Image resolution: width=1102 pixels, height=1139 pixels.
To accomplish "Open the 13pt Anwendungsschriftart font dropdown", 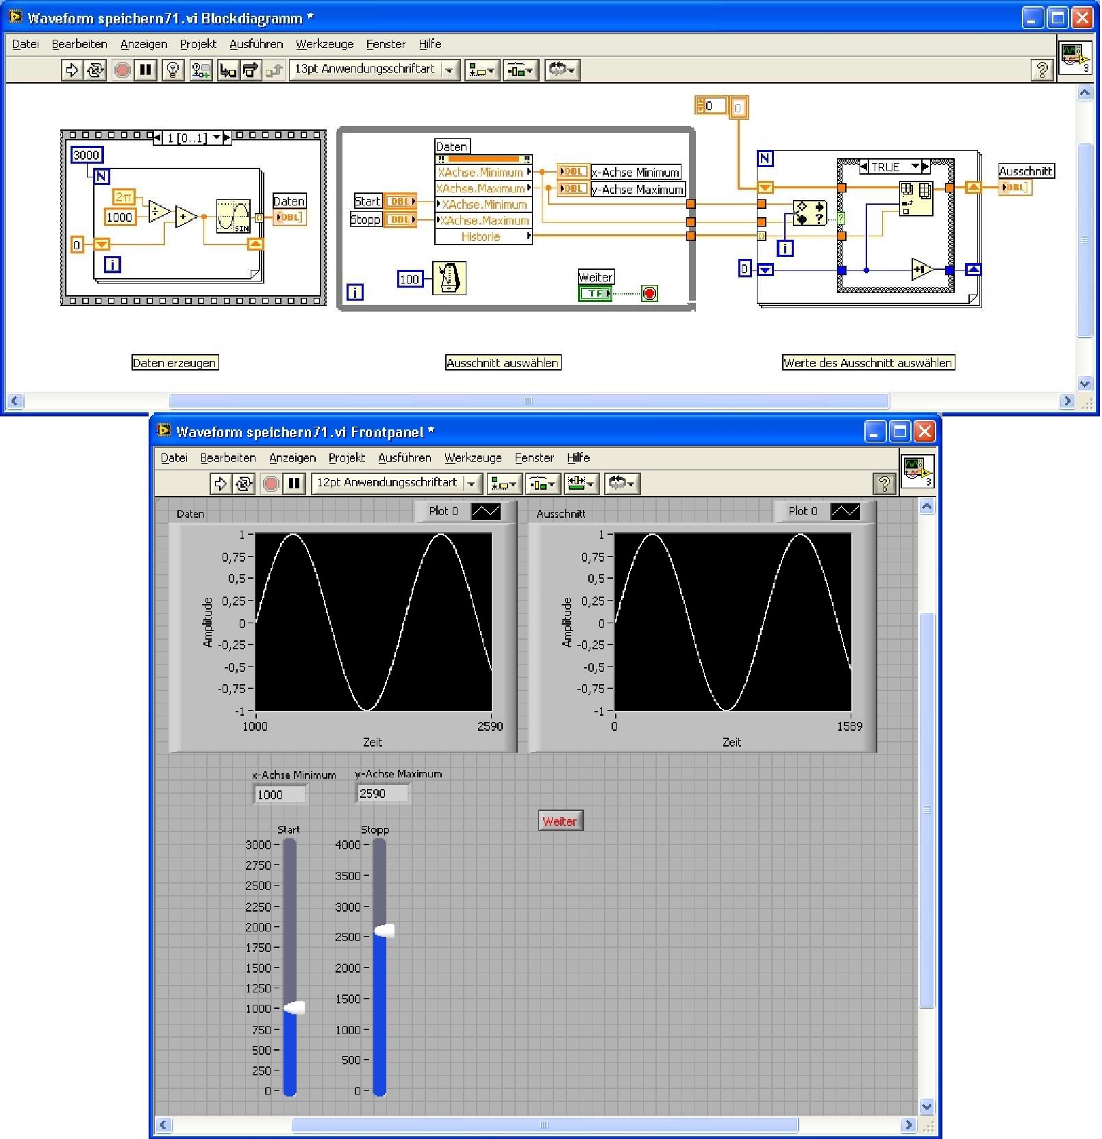I will (374, 70).
